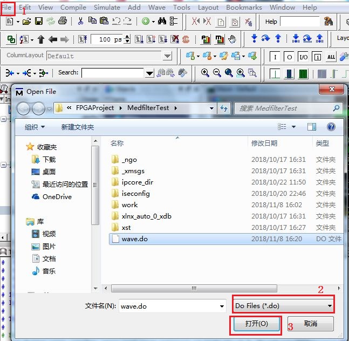Open the New file icon dropdown arrow
Viewport: 349px width, 341px height.
(18, 22)
